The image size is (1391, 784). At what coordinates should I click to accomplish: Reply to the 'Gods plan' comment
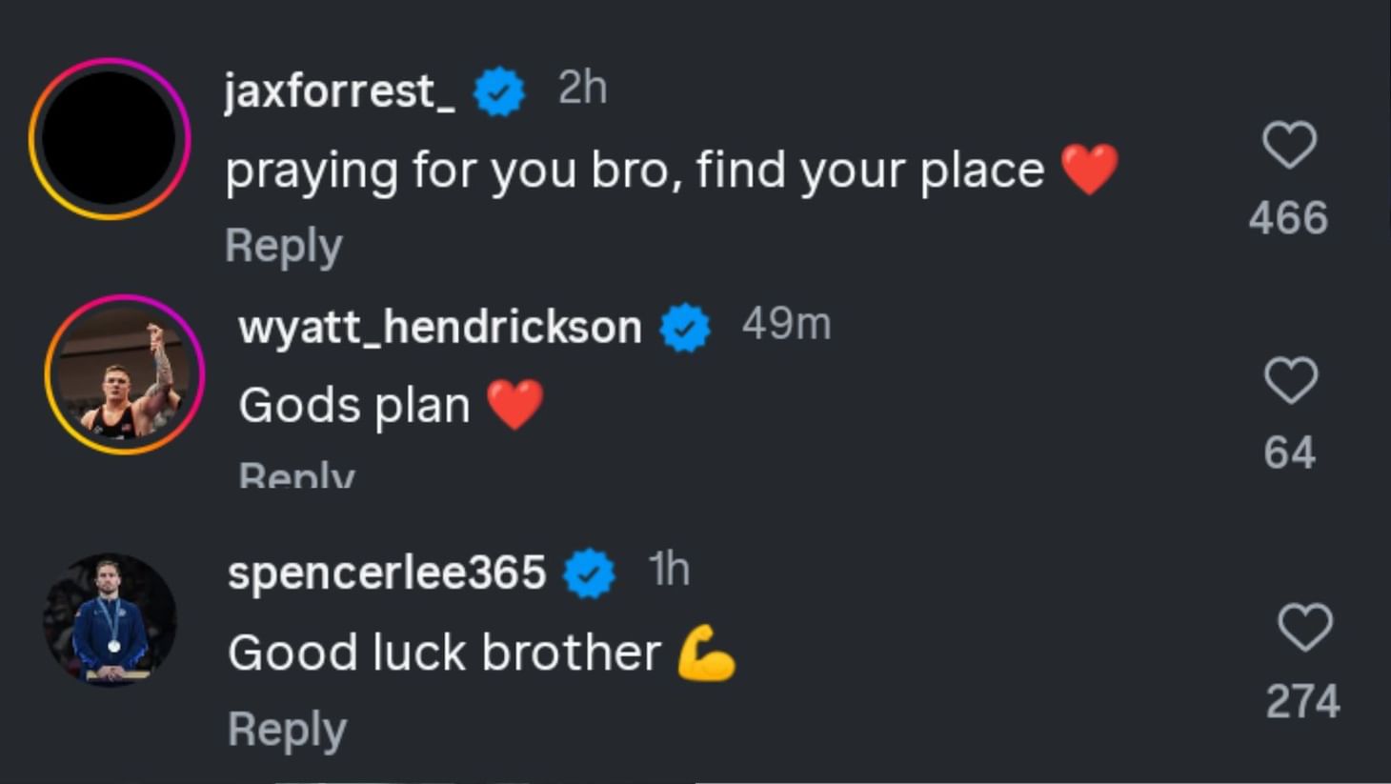pyautogui.click(x=295, y=472)
